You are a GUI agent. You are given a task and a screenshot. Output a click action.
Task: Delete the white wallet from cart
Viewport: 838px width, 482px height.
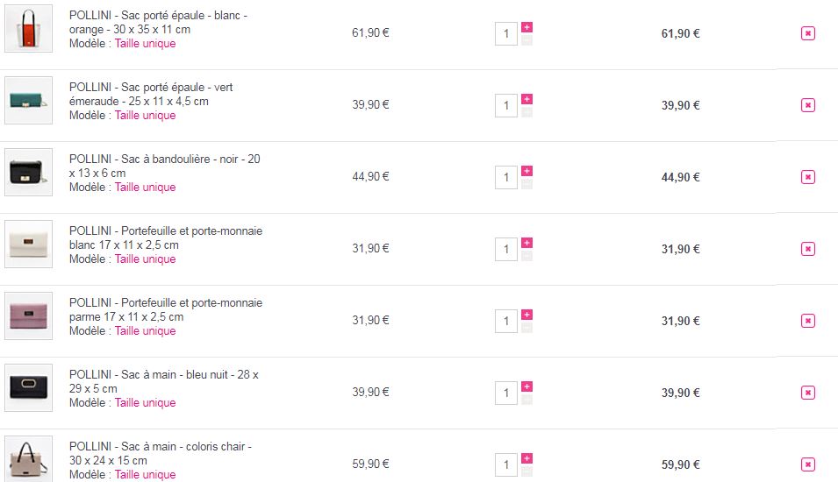click(x=808, y=249)
